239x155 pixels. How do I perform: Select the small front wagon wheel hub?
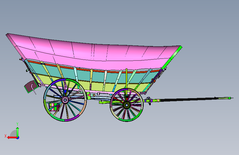coord(127,105)
